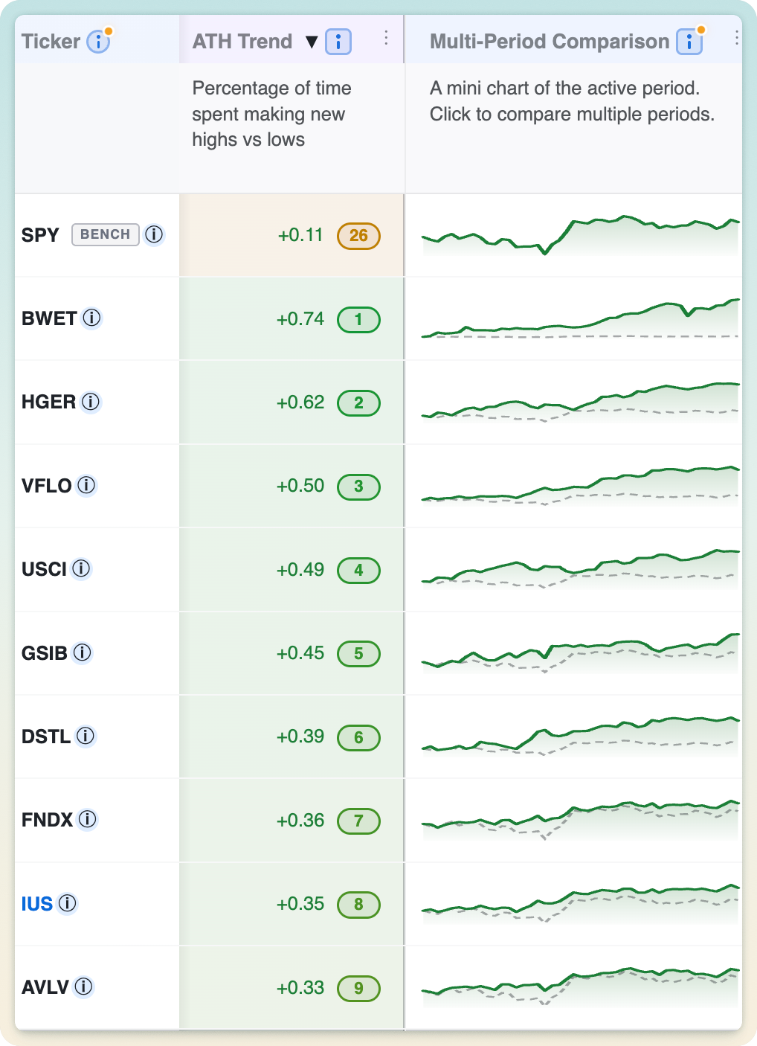The height and width of the screenshot is (1046, 757).
Task: Click the +0.35 ATH Trend value
Action: click(300, 904)
